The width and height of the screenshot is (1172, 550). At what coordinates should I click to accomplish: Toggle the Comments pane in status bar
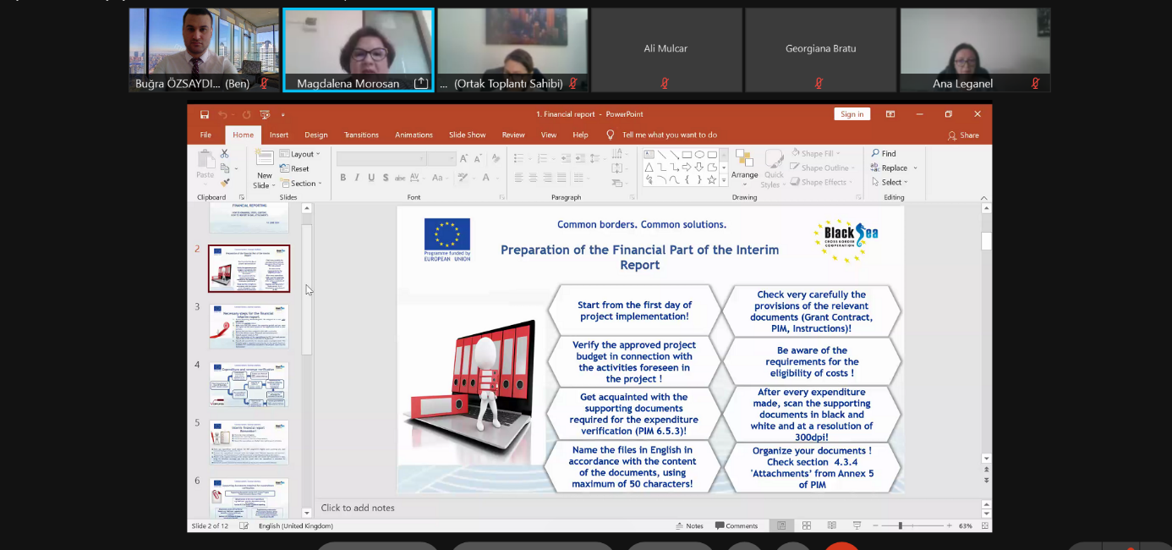coord(736,525)
